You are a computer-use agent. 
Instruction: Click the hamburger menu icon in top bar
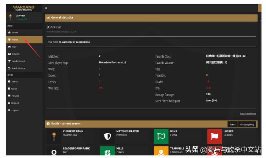pos(46,8)
